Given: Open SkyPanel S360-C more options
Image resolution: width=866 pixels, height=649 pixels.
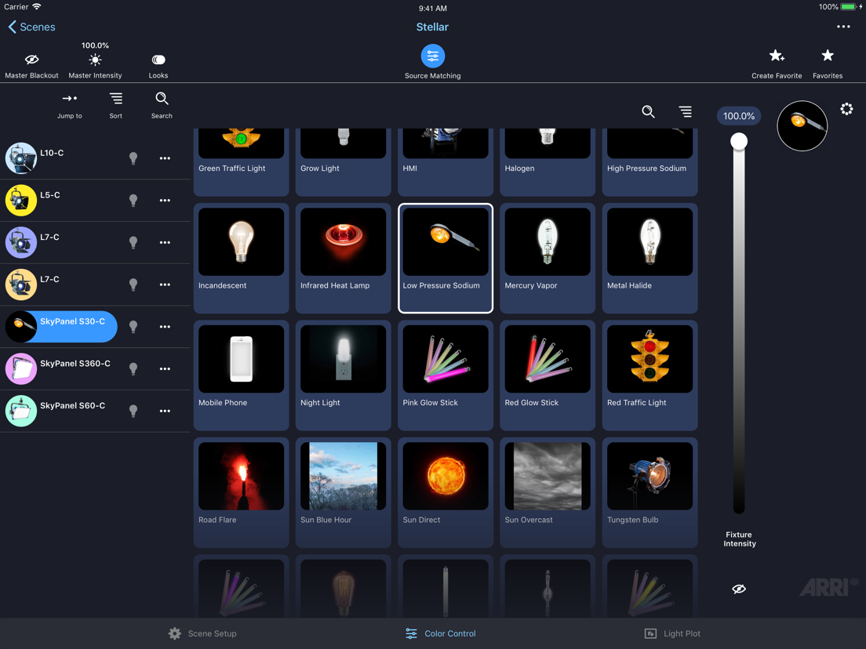Looking at the screenshot, I should point(165,368).
